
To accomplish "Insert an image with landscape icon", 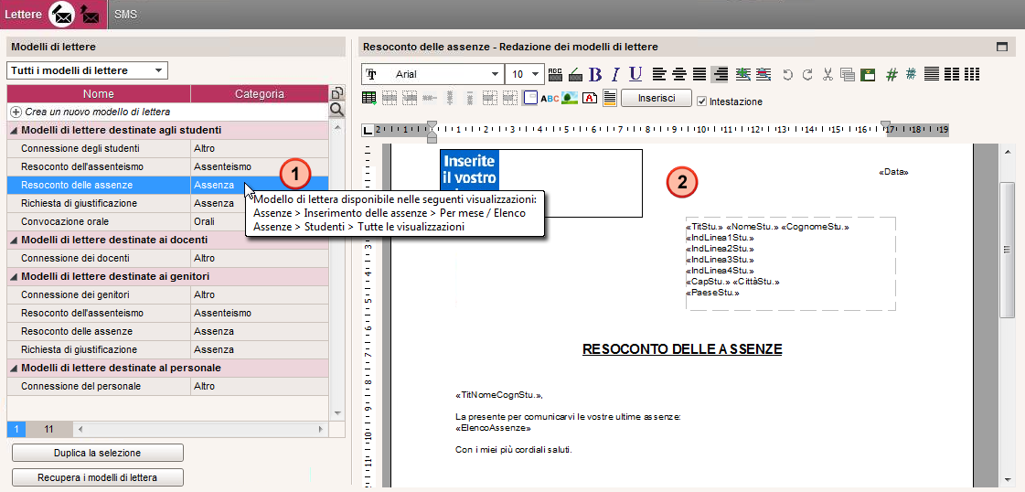I will pos(570,99).
